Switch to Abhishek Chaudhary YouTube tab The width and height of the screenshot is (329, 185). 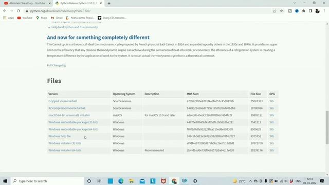click(27, 4)
